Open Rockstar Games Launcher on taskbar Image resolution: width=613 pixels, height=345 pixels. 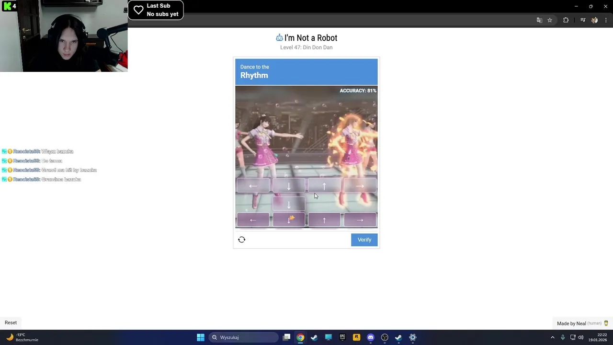356,337
